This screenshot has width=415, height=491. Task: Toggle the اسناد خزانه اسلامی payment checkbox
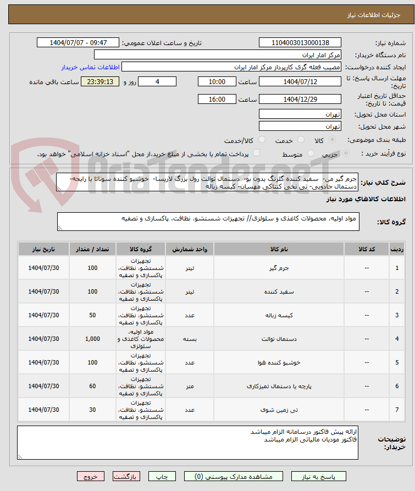pyautogui.click(x=256, y=153)
